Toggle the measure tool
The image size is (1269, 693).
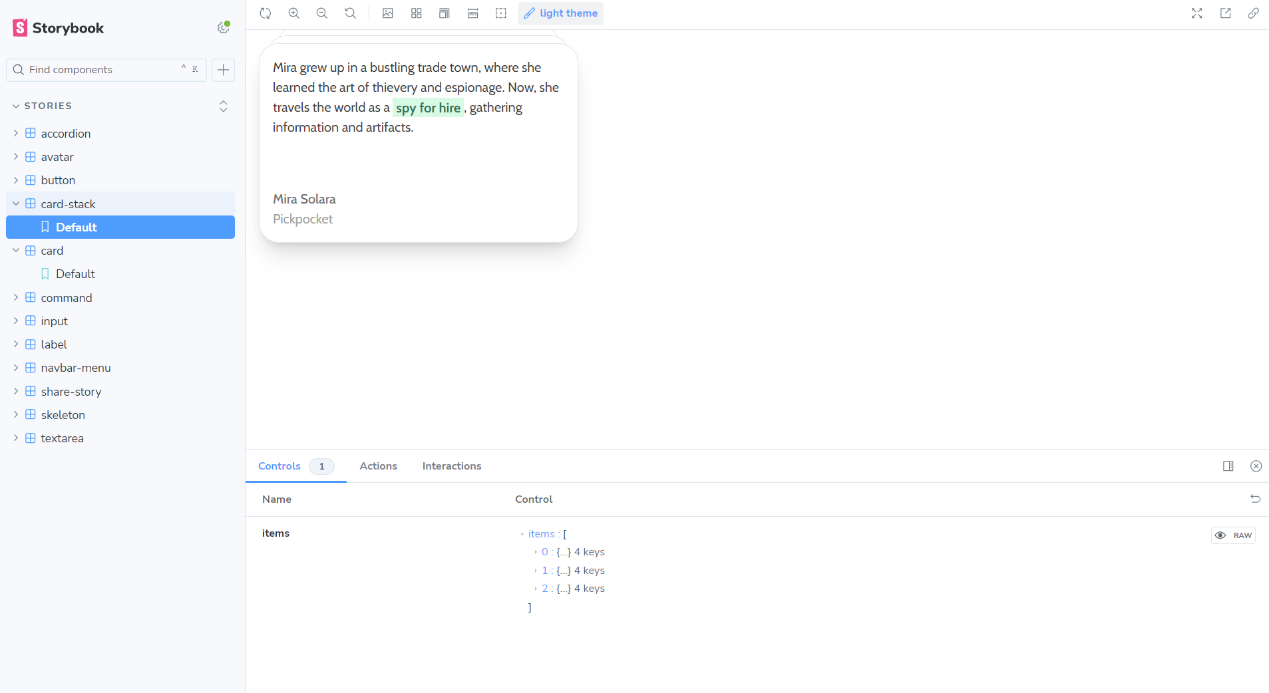(473, 13)
